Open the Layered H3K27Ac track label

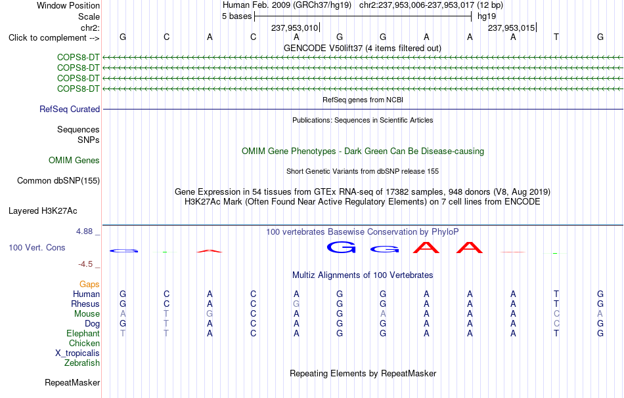coord(43,211)
